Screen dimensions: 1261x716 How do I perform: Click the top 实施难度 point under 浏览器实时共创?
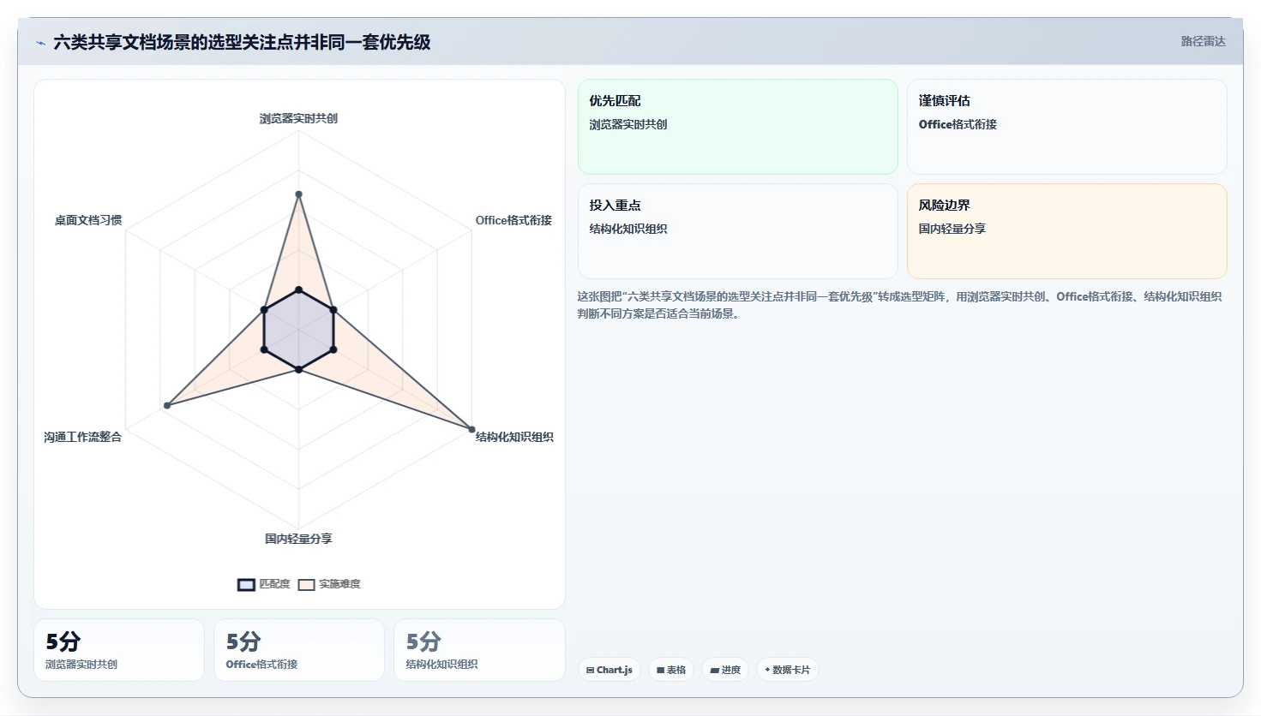tap(298, 194)
